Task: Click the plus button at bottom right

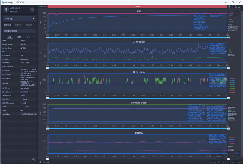Action: click(x=237, y=154)
